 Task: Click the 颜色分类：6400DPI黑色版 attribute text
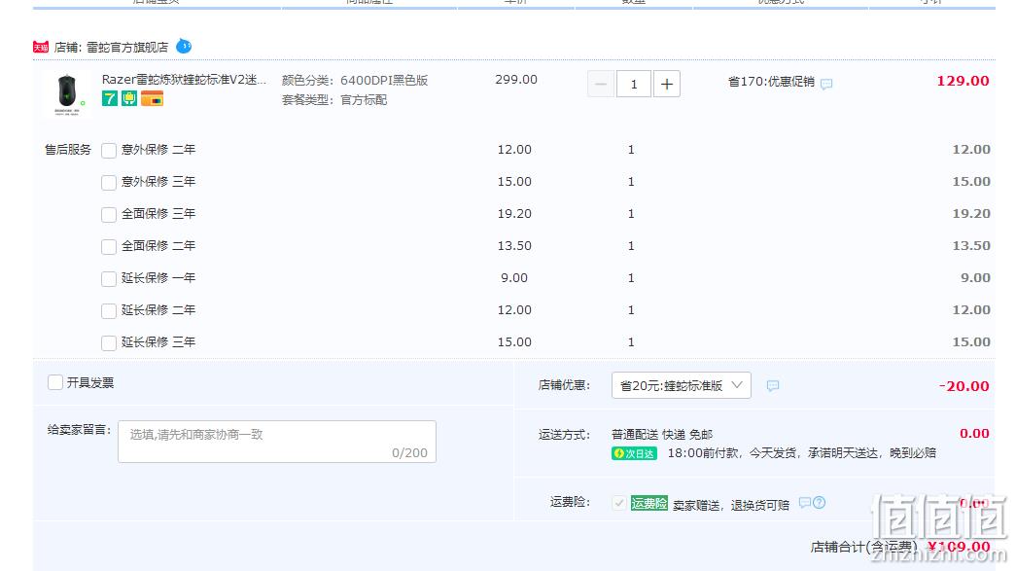355,81
